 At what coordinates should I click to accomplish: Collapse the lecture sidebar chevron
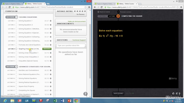pos(182,12)
